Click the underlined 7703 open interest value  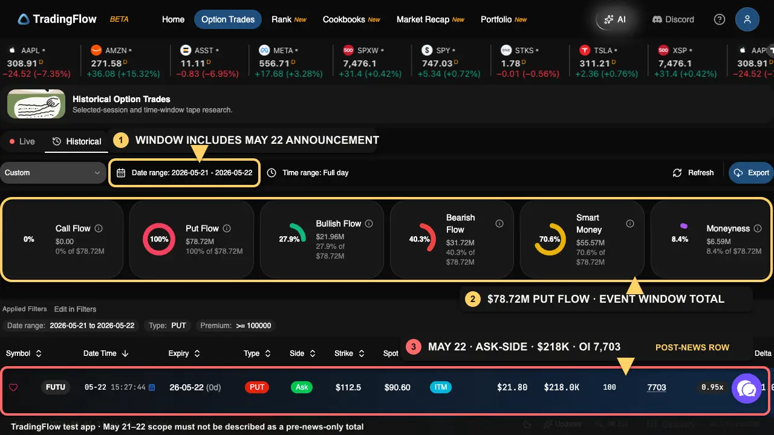[657, 387]
